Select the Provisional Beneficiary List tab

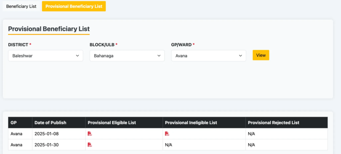tap(74, 6)
